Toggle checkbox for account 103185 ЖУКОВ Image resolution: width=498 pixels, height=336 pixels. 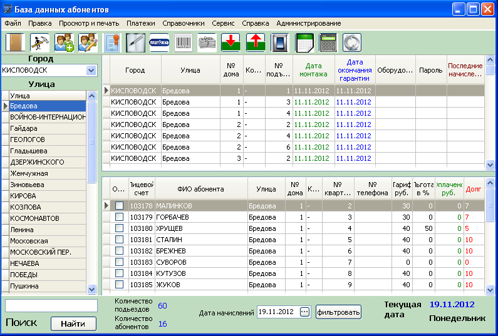coord(120,285)
